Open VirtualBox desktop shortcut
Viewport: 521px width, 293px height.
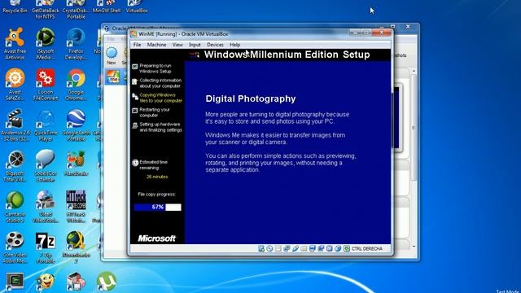point(137,7)
